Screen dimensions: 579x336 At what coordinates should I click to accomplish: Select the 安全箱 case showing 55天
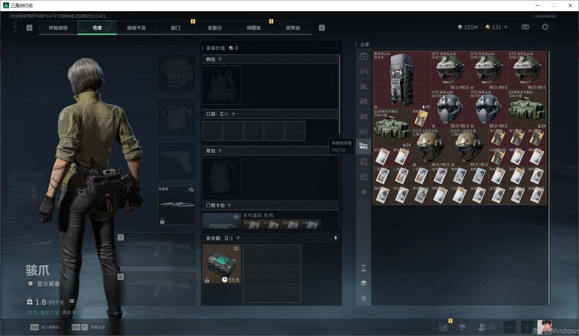coord(222,264)
